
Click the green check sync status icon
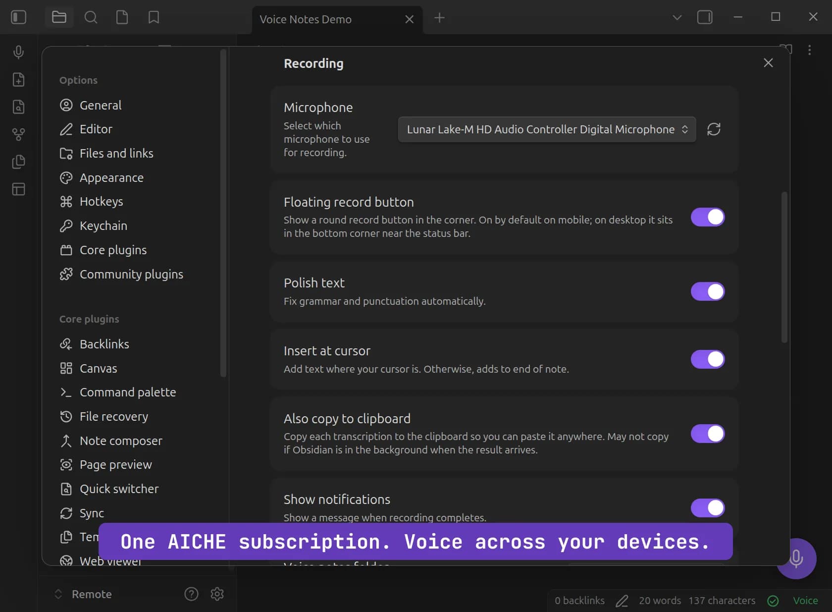point(773,601)
